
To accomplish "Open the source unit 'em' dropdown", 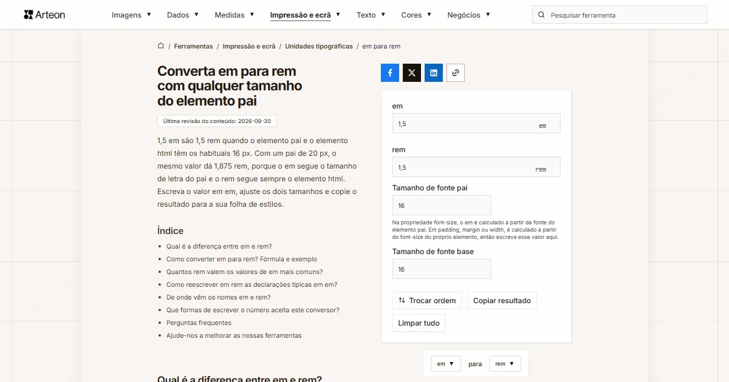I will pos(446,364).
